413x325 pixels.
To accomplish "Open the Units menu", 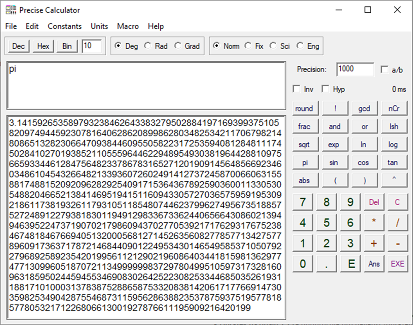I will [x=99, y=26].
